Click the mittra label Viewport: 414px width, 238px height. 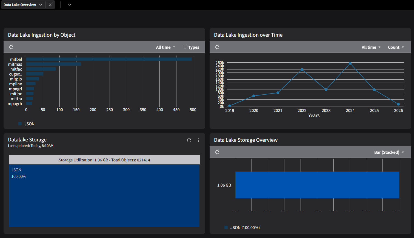click(x=16, y=99)
